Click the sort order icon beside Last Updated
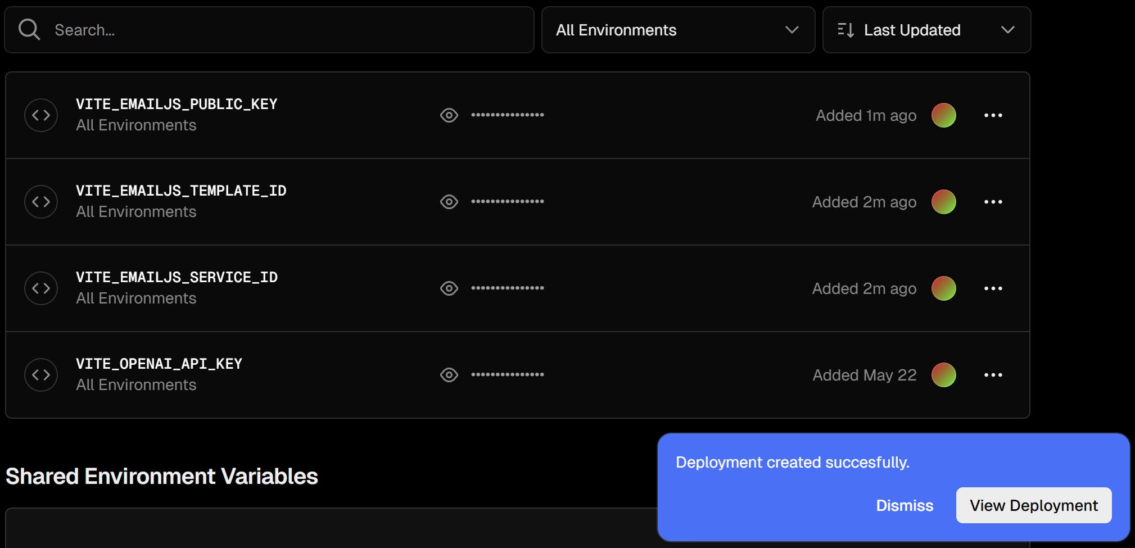Image resolution: width=1135 pixels, height=548 pixels. point(845,30)
